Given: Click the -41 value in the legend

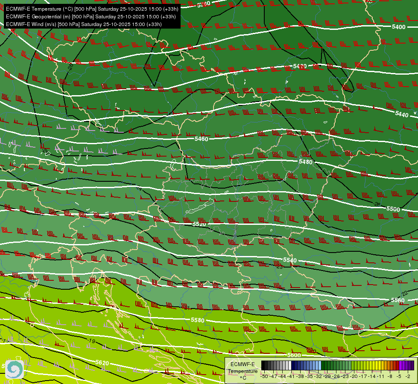Looking at the screenshot, I should (291, 376).
